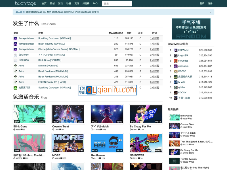Viewport: 227px width, 170px height.
Task: Click 皮蛋瘦肉大叔's avatar icon in the ranking
Action: [175, 77]
